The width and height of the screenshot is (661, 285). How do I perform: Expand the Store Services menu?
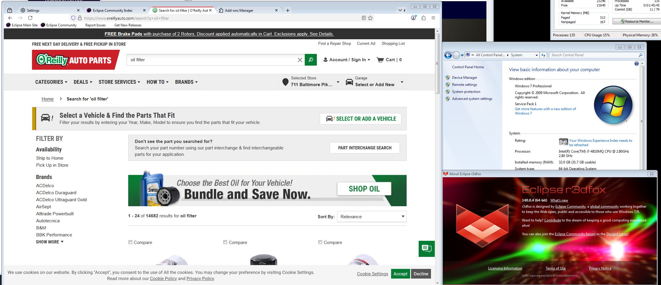(119, 82)
